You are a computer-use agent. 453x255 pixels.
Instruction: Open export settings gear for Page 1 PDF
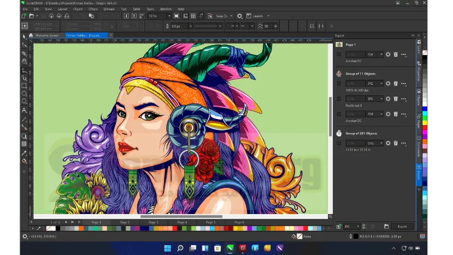[388, 54]
